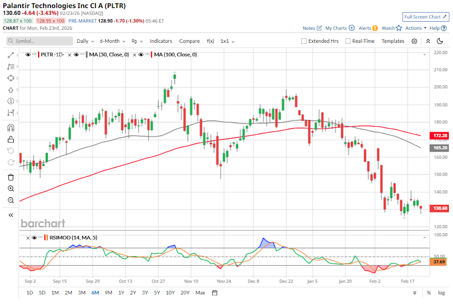Zoom in using the magnifier plus icon
Viewport: 453px width, 308px height.
click(x=11, y=189)
